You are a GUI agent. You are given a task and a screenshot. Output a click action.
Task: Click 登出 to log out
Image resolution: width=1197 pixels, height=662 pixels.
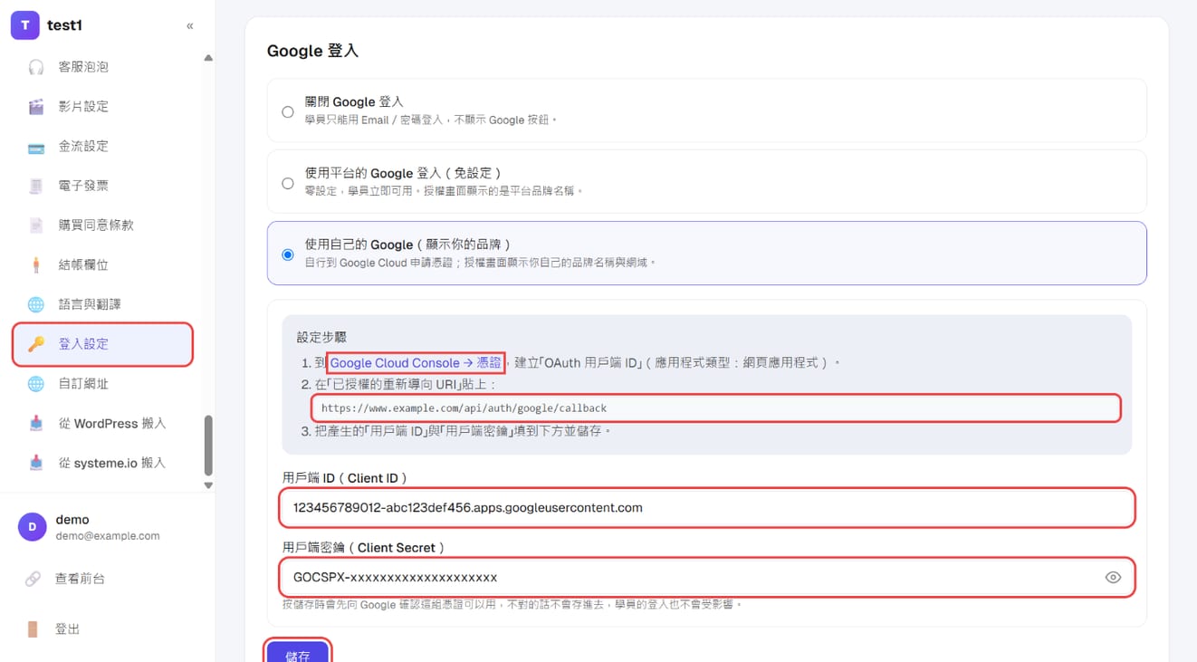click(x=67, y=629)
